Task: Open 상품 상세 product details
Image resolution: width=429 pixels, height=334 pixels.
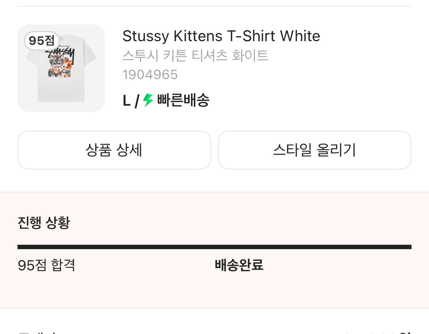Action: (x=114, y=150)
